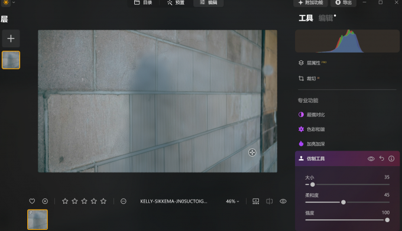The height and width of the screenshot is (231, 402).
Task: Reject photo with circled X icon
Action: (x=45, y=201)
